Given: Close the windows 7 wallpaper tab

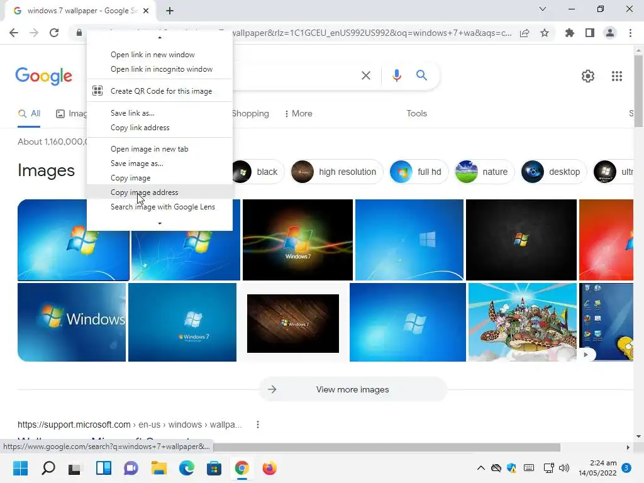Looking at the screenshot, I should click(146, 11).
